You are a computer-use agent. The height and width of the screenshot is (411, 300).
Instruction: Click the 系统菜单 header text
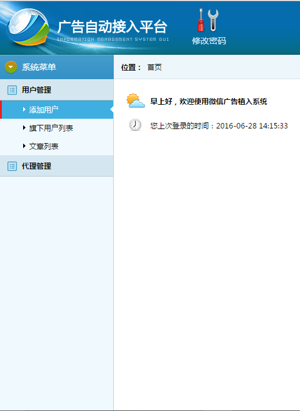39,68
